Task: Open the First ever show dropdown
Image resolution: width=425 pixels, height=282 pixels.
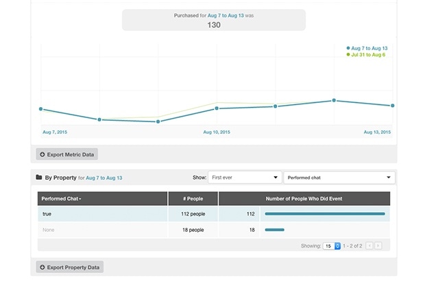Action: (x=244, y=178)
